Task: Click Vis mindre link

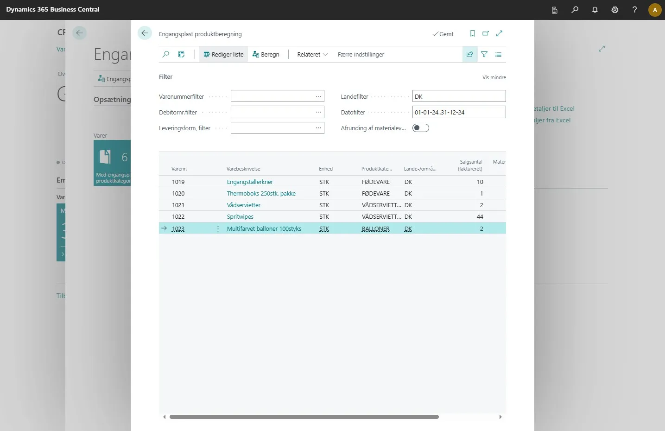Action: coord(494,77)
